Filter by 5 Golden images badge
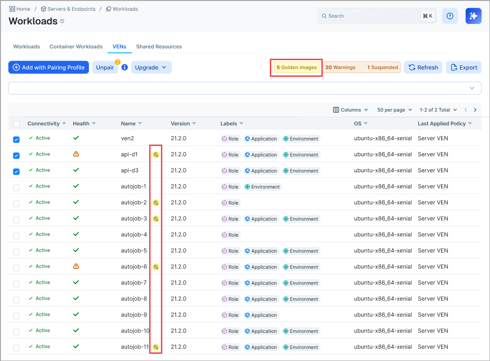The height and width of the screenshot is (361, 490). click(x=297, y=67)
